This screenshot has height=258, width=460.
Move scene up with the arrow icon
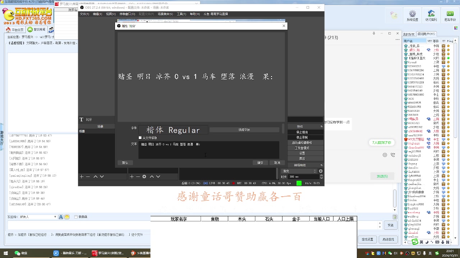click(96, 177)
